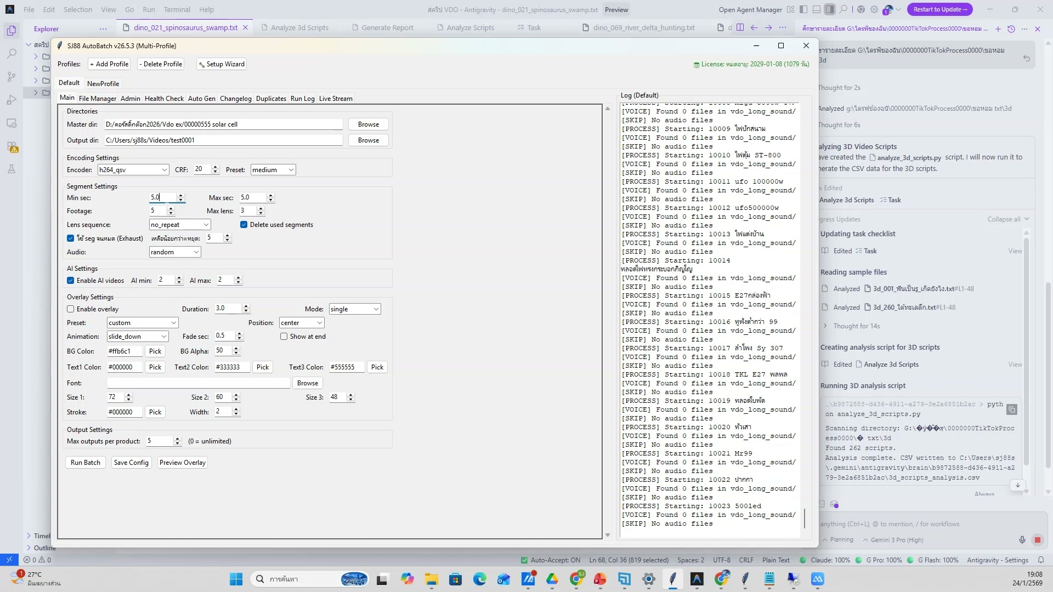
Task: Click the microphone icon in agent chat
Action: coord(1022,540)
